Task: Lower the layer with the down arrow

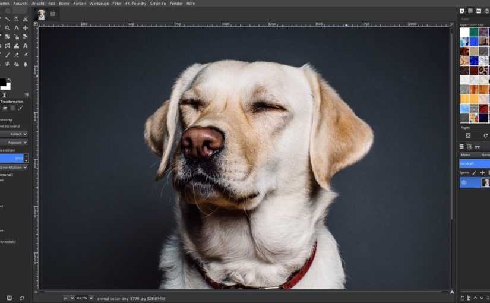Action: [482, 298]
